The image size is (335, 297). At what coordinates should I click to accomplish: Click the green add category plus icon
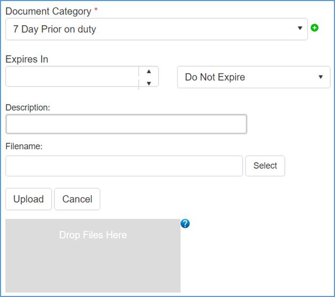315,28
